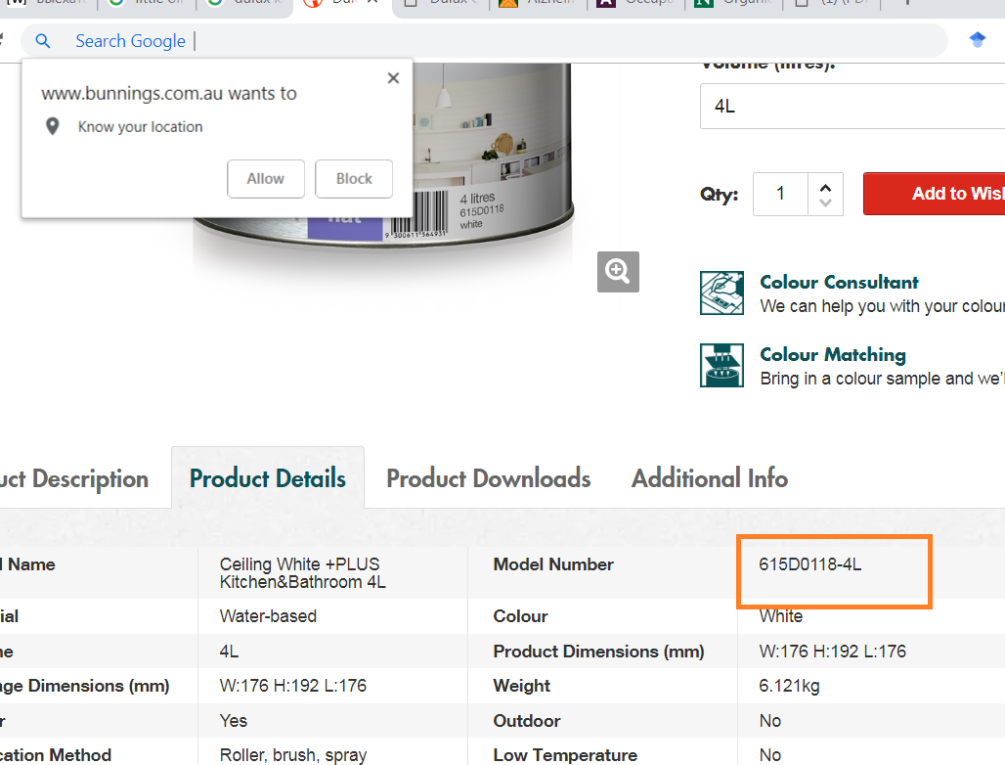Image resolution: width=1005 pixels, height=765 pixels.
Task: Click the '6.121kg' weight value
Action: (789, 686)
